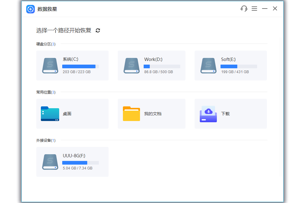Minimize the 数据救星 window

coord(265,9)
